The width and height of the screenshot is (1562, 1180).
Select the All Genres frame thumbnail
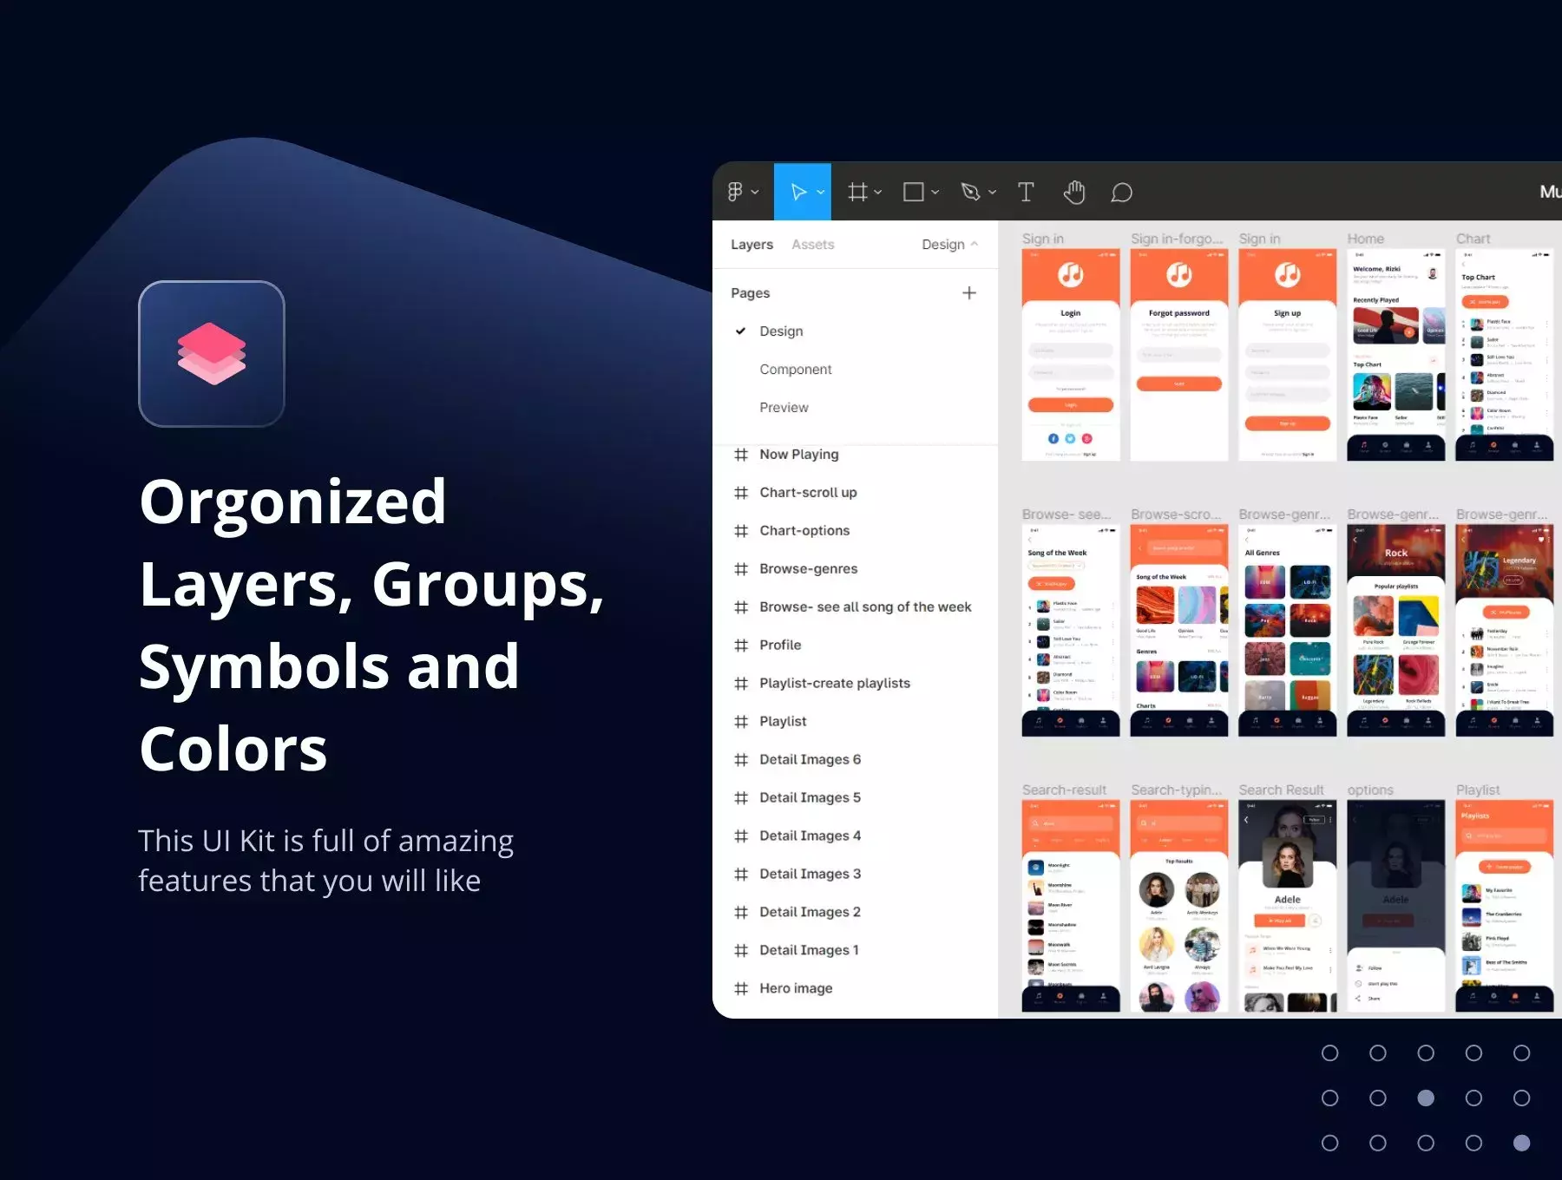tap(1288, 631)
